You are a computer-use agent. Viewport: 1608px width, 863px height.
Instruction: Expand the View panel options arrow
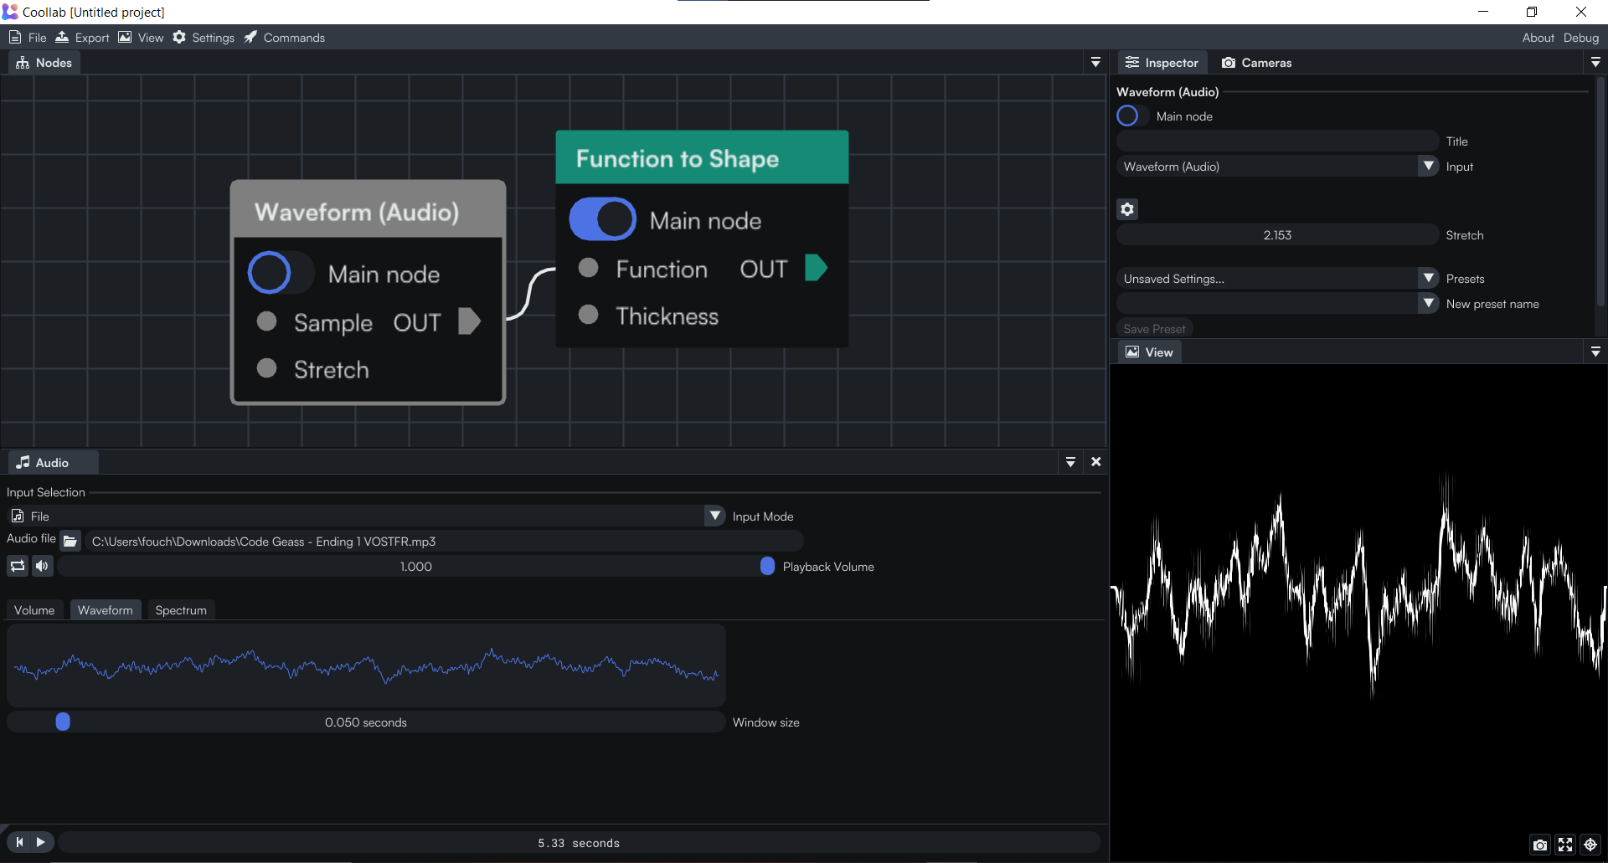tap(1595, 352)
